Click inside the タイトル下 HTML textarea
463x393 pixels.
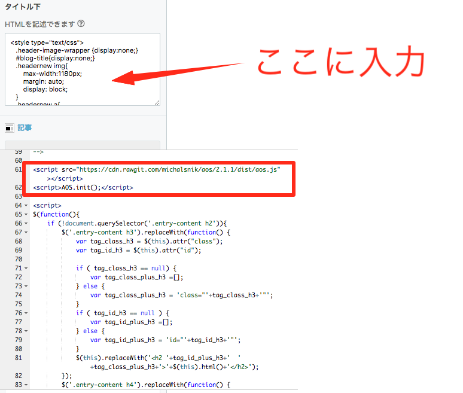[83, 69]
